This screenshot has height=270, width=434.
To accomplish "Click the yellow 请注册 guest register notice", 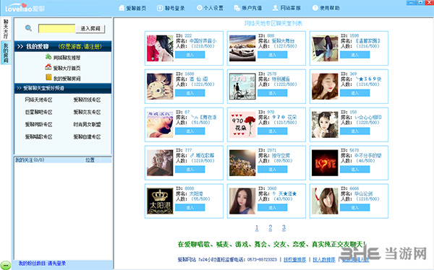I will [80, 46].
